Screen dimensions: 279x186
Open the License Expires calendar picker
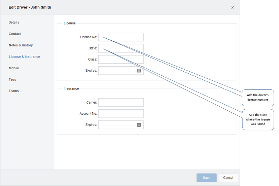pyautogui.click(x=139, y=71)
